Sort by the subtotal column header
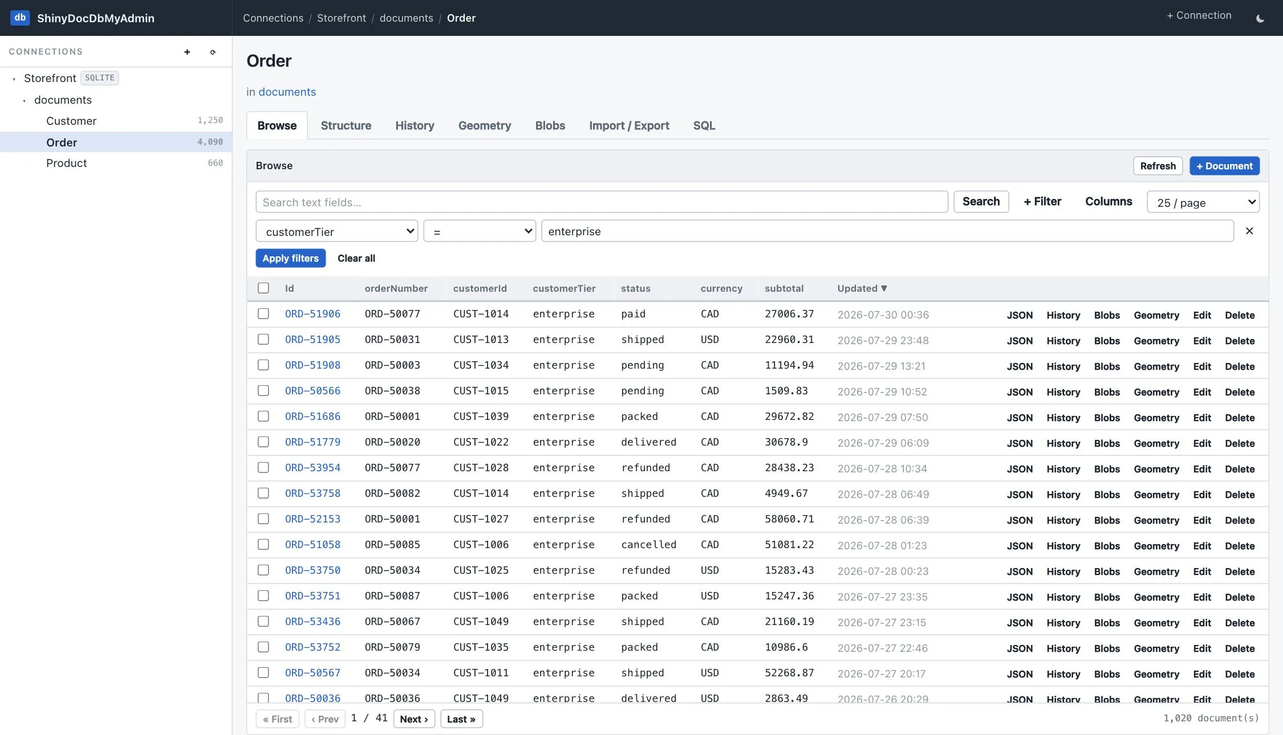1283x735 pixels. [784, 288]
